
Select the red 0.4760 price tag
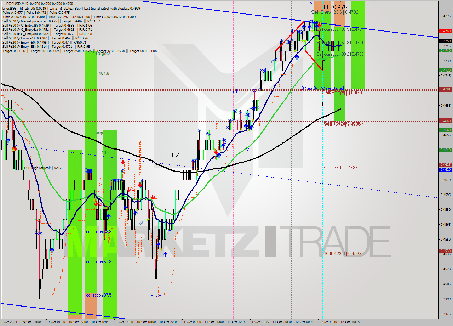coord(445,31)
